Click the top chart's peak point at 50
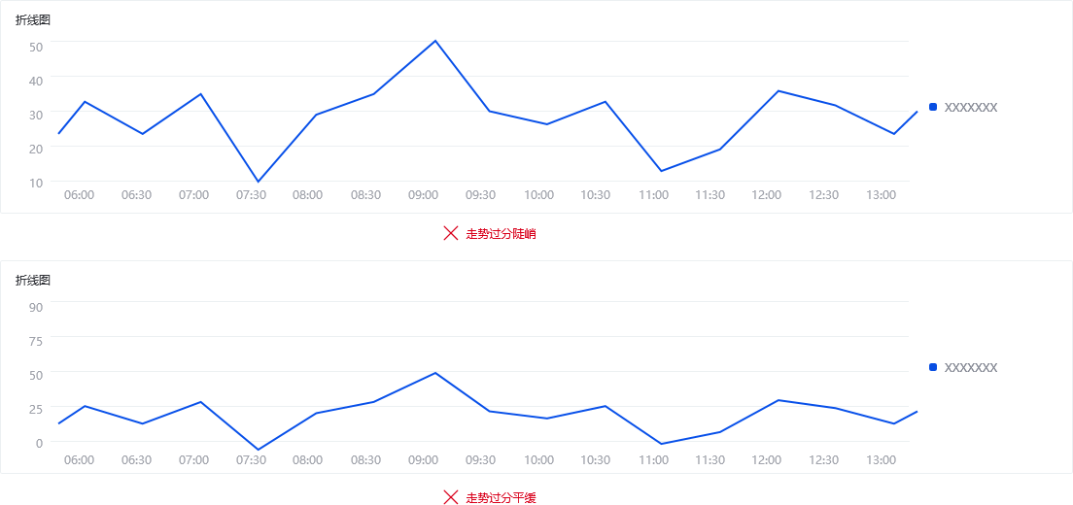This screenshot has height=505, width=1073. click(435, 41)
